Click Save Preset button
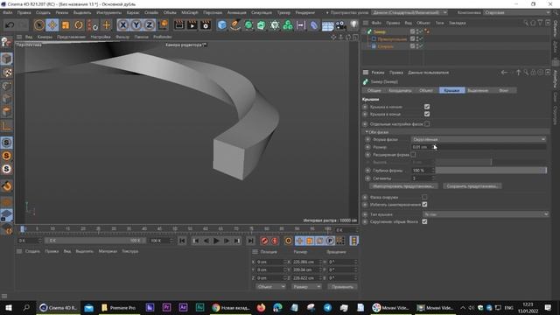Screen dimensions: 560x315 click(472, 186)
